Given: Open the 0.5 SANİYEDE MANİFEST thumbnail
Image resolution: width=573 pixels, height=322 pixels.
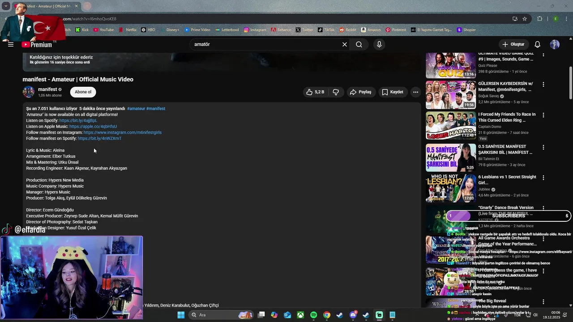Looking at the screenshot, I should 451,157.
